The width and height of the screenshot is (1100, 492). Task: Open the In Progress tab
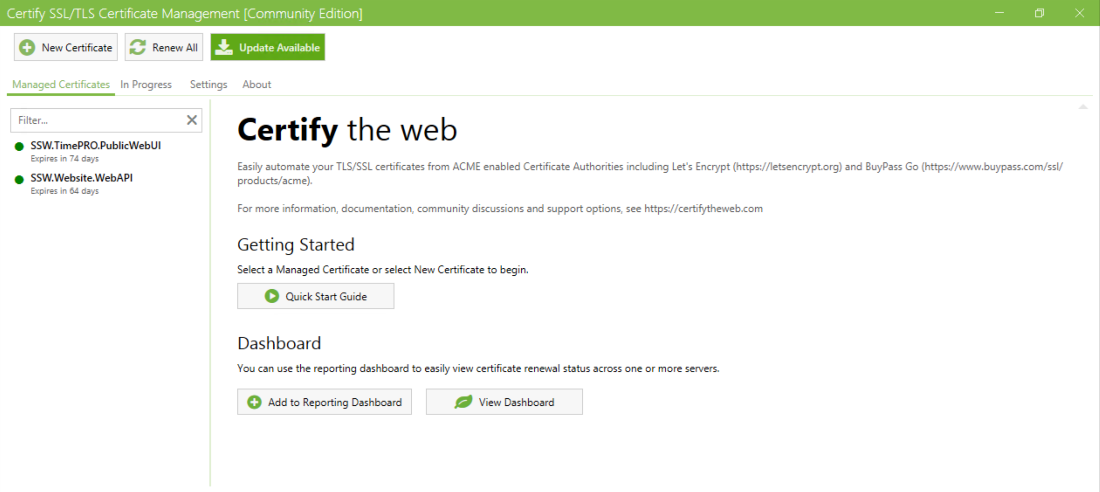[146, 85]
